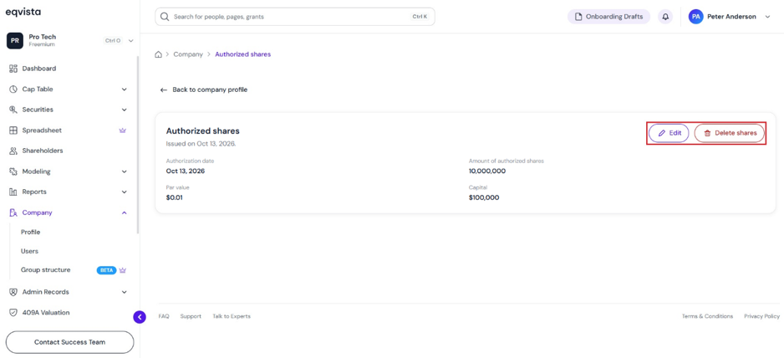The image size is (784, 358).
Task: Open the Users submenu item
Action: click(x=29, y=251)
